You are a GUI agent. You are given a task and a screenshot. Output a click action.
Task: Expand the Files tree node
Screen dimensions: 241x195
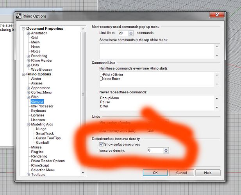tap(28, 97)
